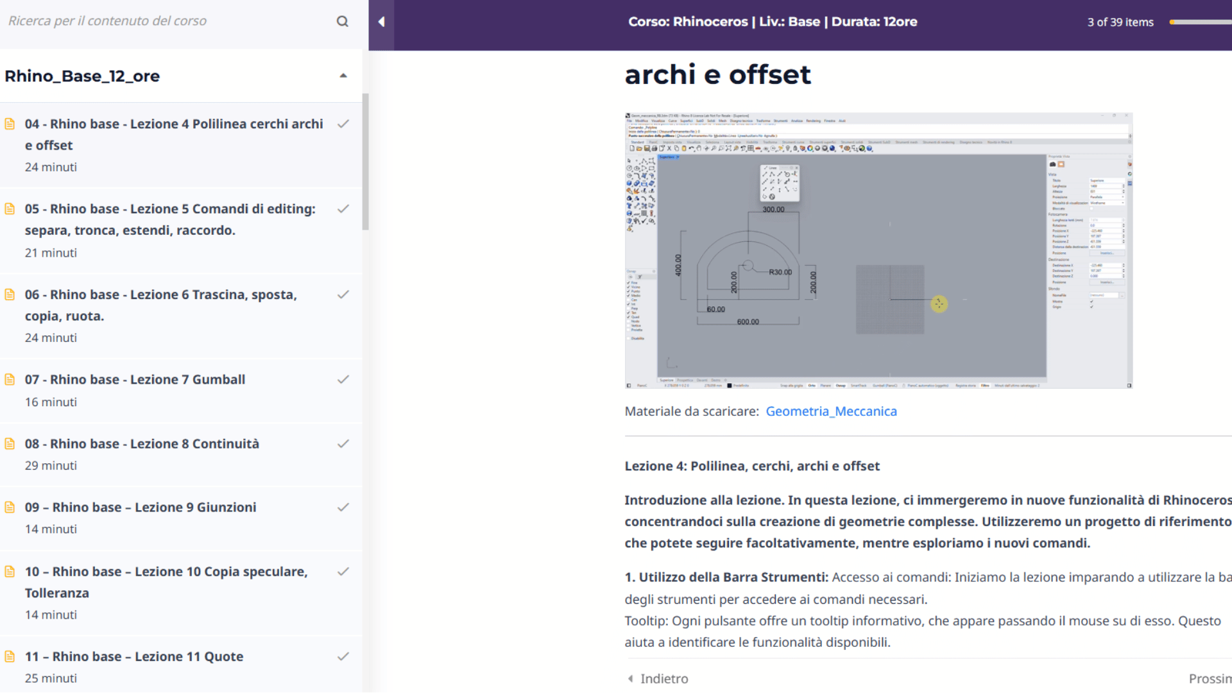Screen dimensions: 1232x693
Task: Toggle completion checkmark for lesson 08 Continuità
Action: coord(343,443)
